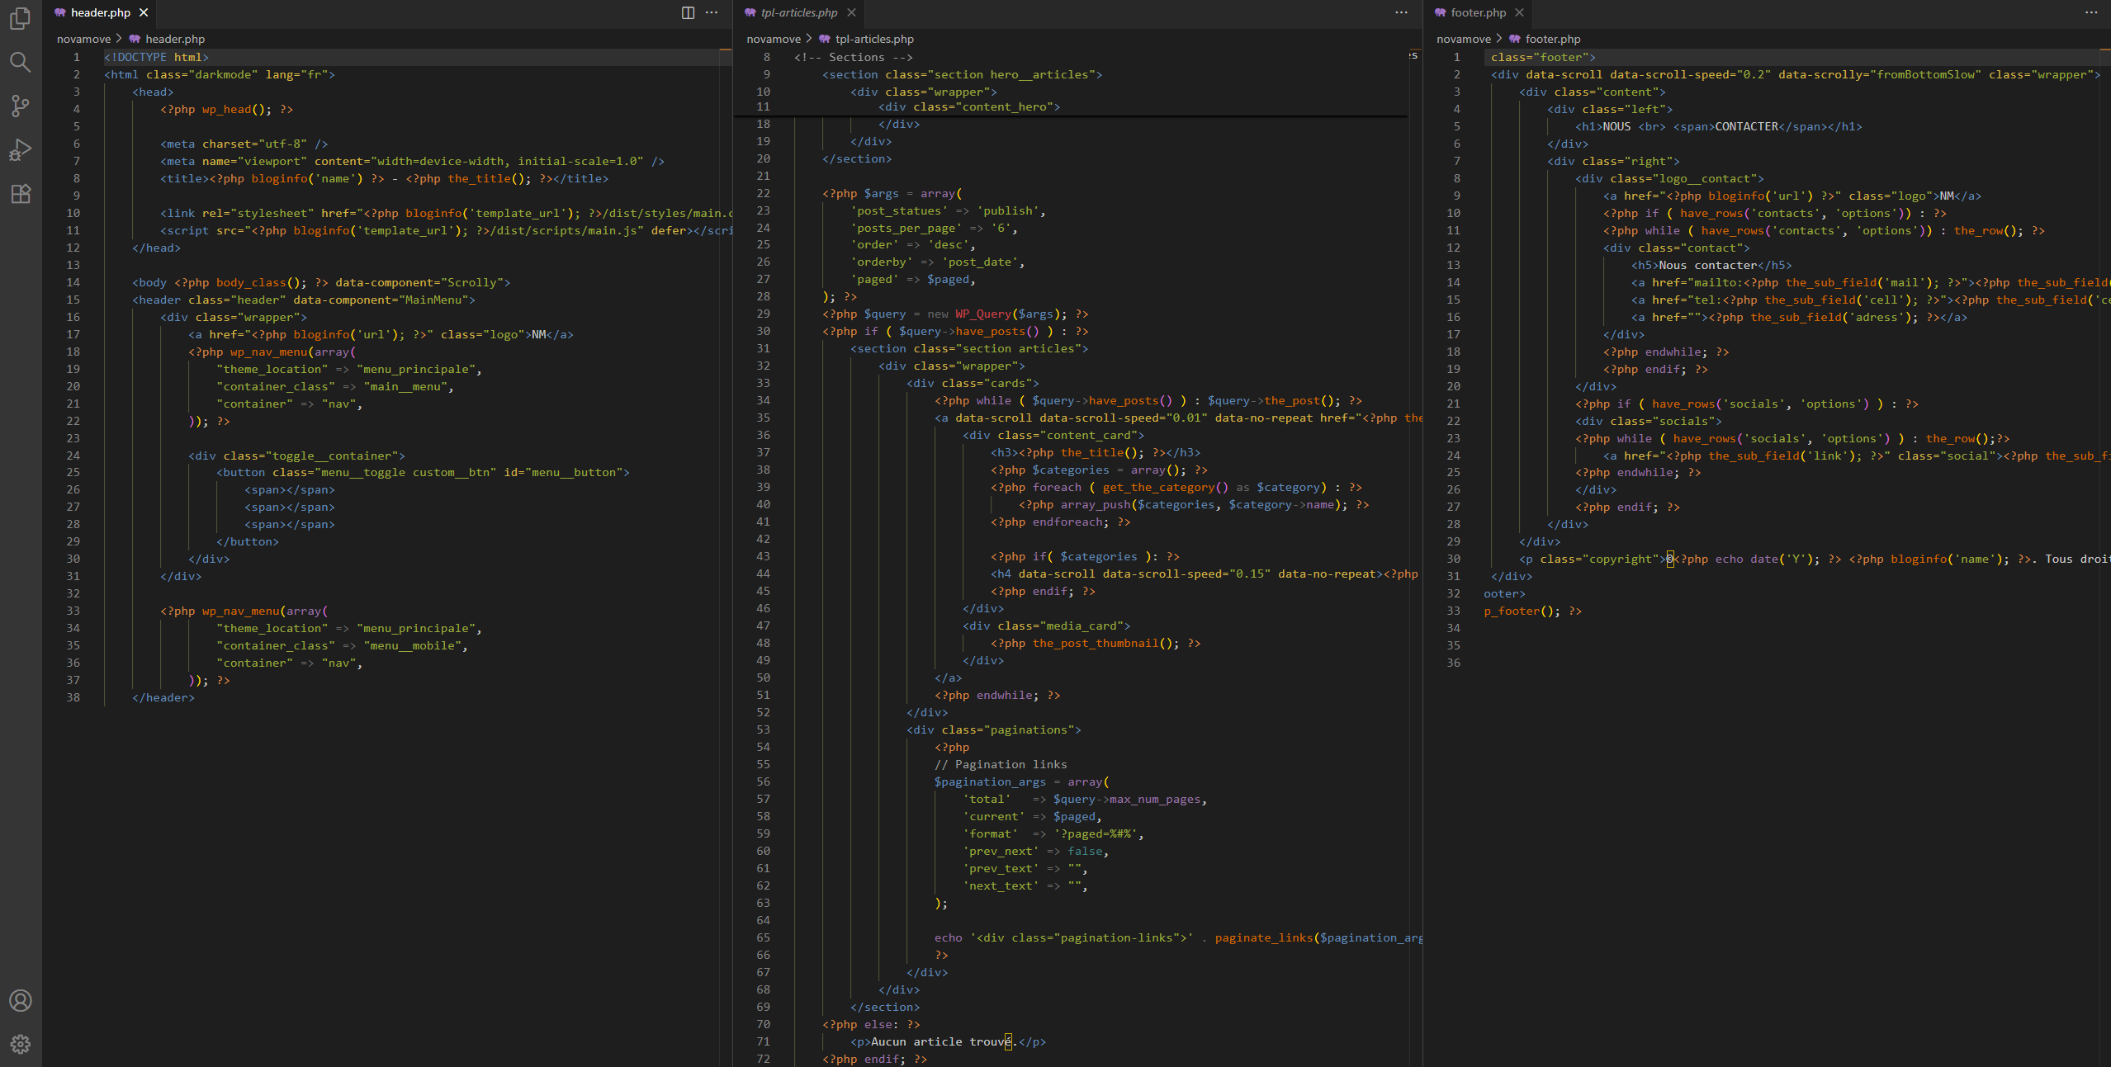The image size is (2111, 1067).
Task: Click line number 14 in header.php gutter
Action: point(73,282)
